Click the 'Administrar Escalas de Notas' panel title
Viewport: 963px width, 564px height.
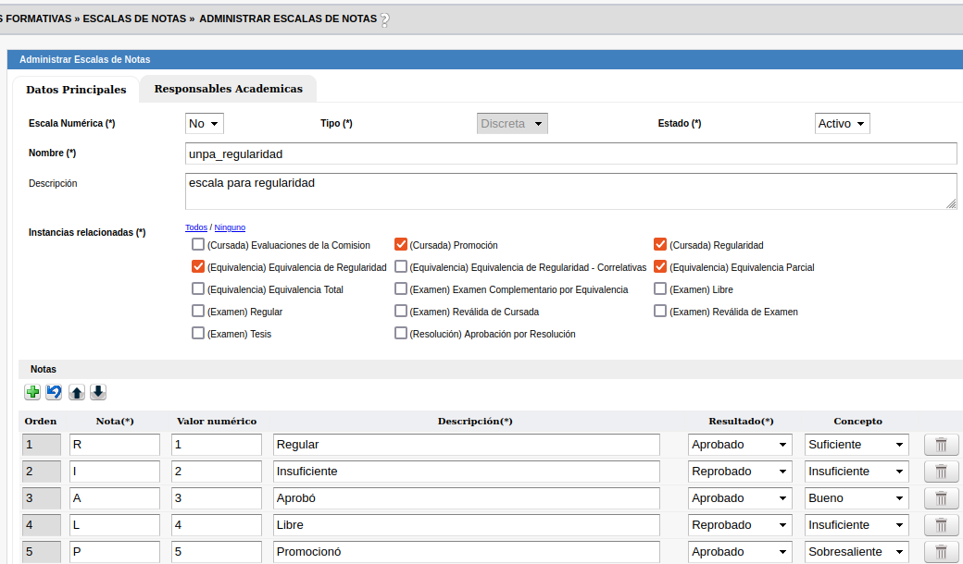(85, 59)
